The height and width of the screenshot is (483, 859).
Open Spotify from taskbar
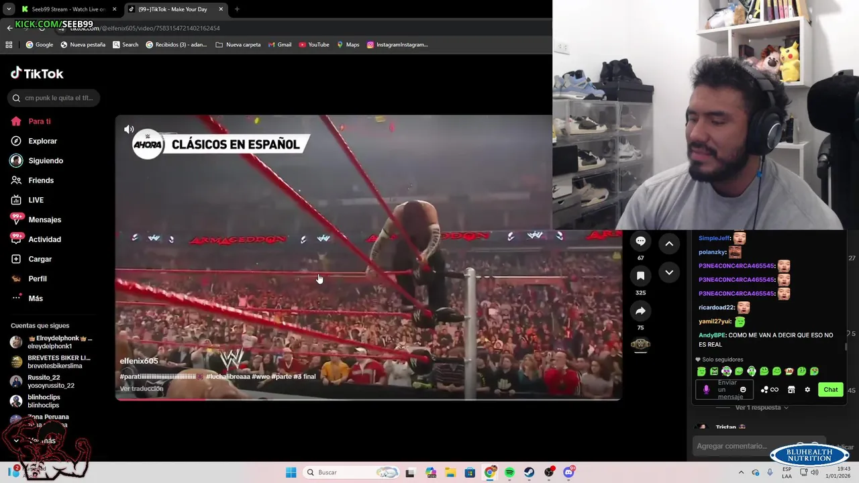click(x=509, y=472)
